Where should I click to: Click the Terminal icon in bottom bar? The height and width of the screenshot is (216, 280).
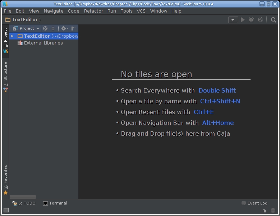[45, 203]
